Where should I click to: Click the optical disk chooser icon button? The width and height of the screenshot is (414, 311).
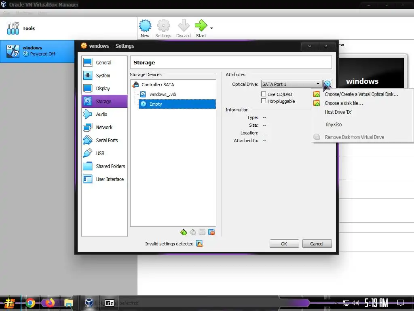point(327,84)
